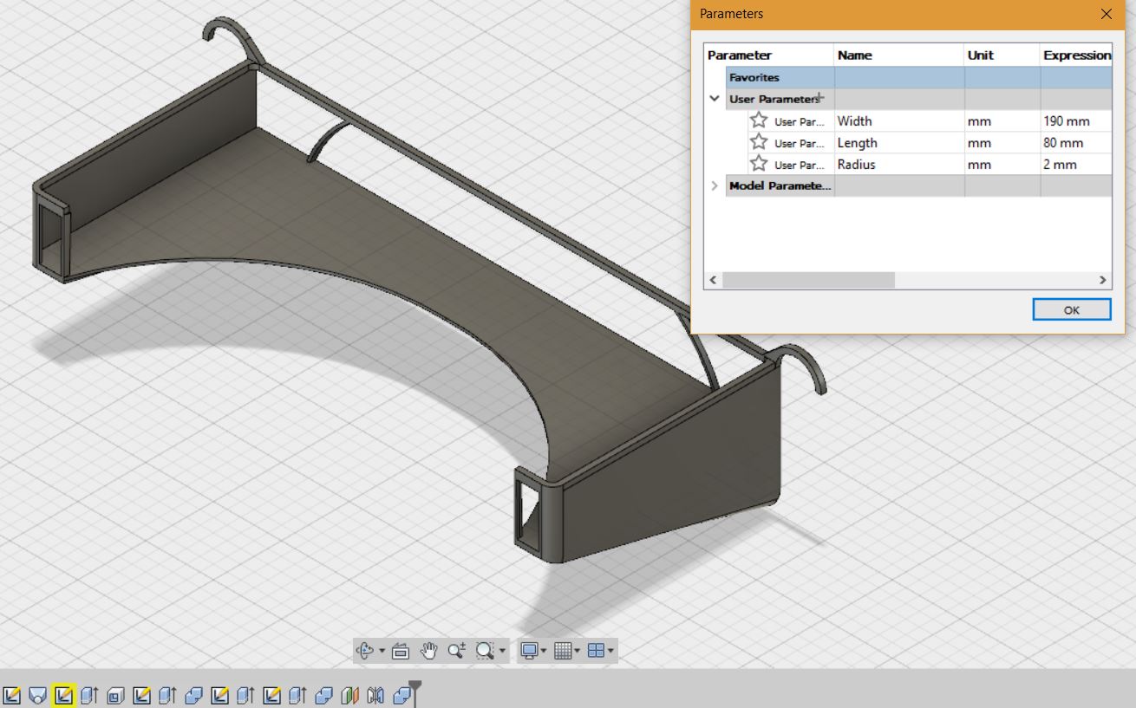Image resolution: width=1136 pixels, height=708 pixels.
Task: Click the mm unit cell for Radius
Action: tap(1002, 164)
